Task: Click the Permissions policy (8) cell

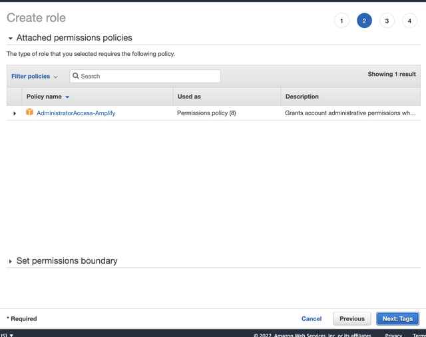Action: point(206,113)
